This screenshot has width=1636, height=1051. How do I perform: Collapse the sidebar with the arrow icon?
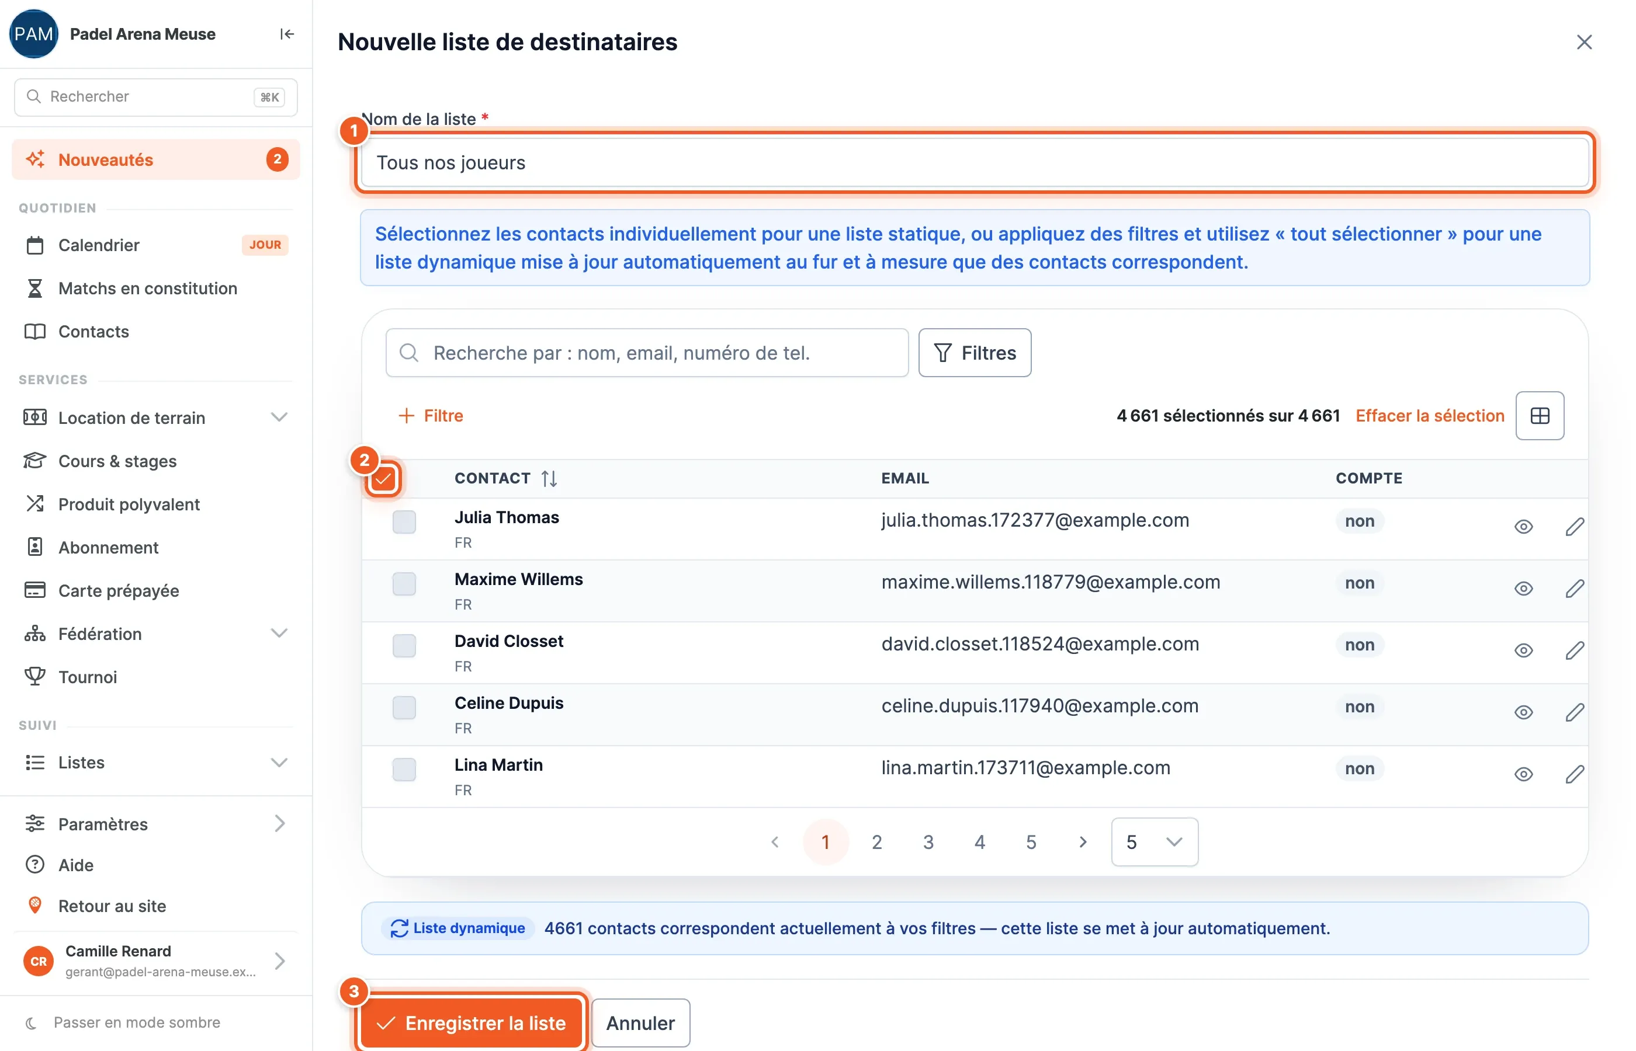point(287,34)
